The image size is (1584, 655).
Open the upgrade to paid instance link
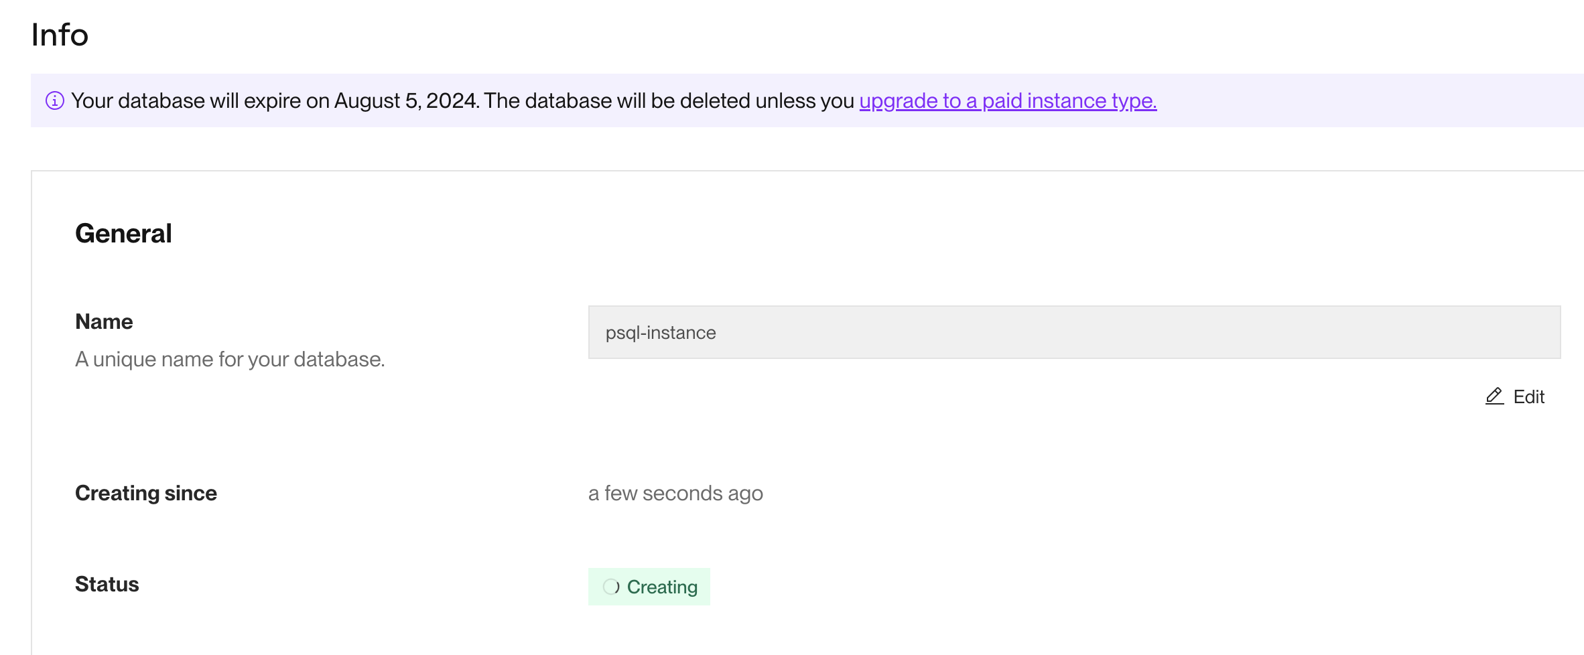tap(1008, 100)
